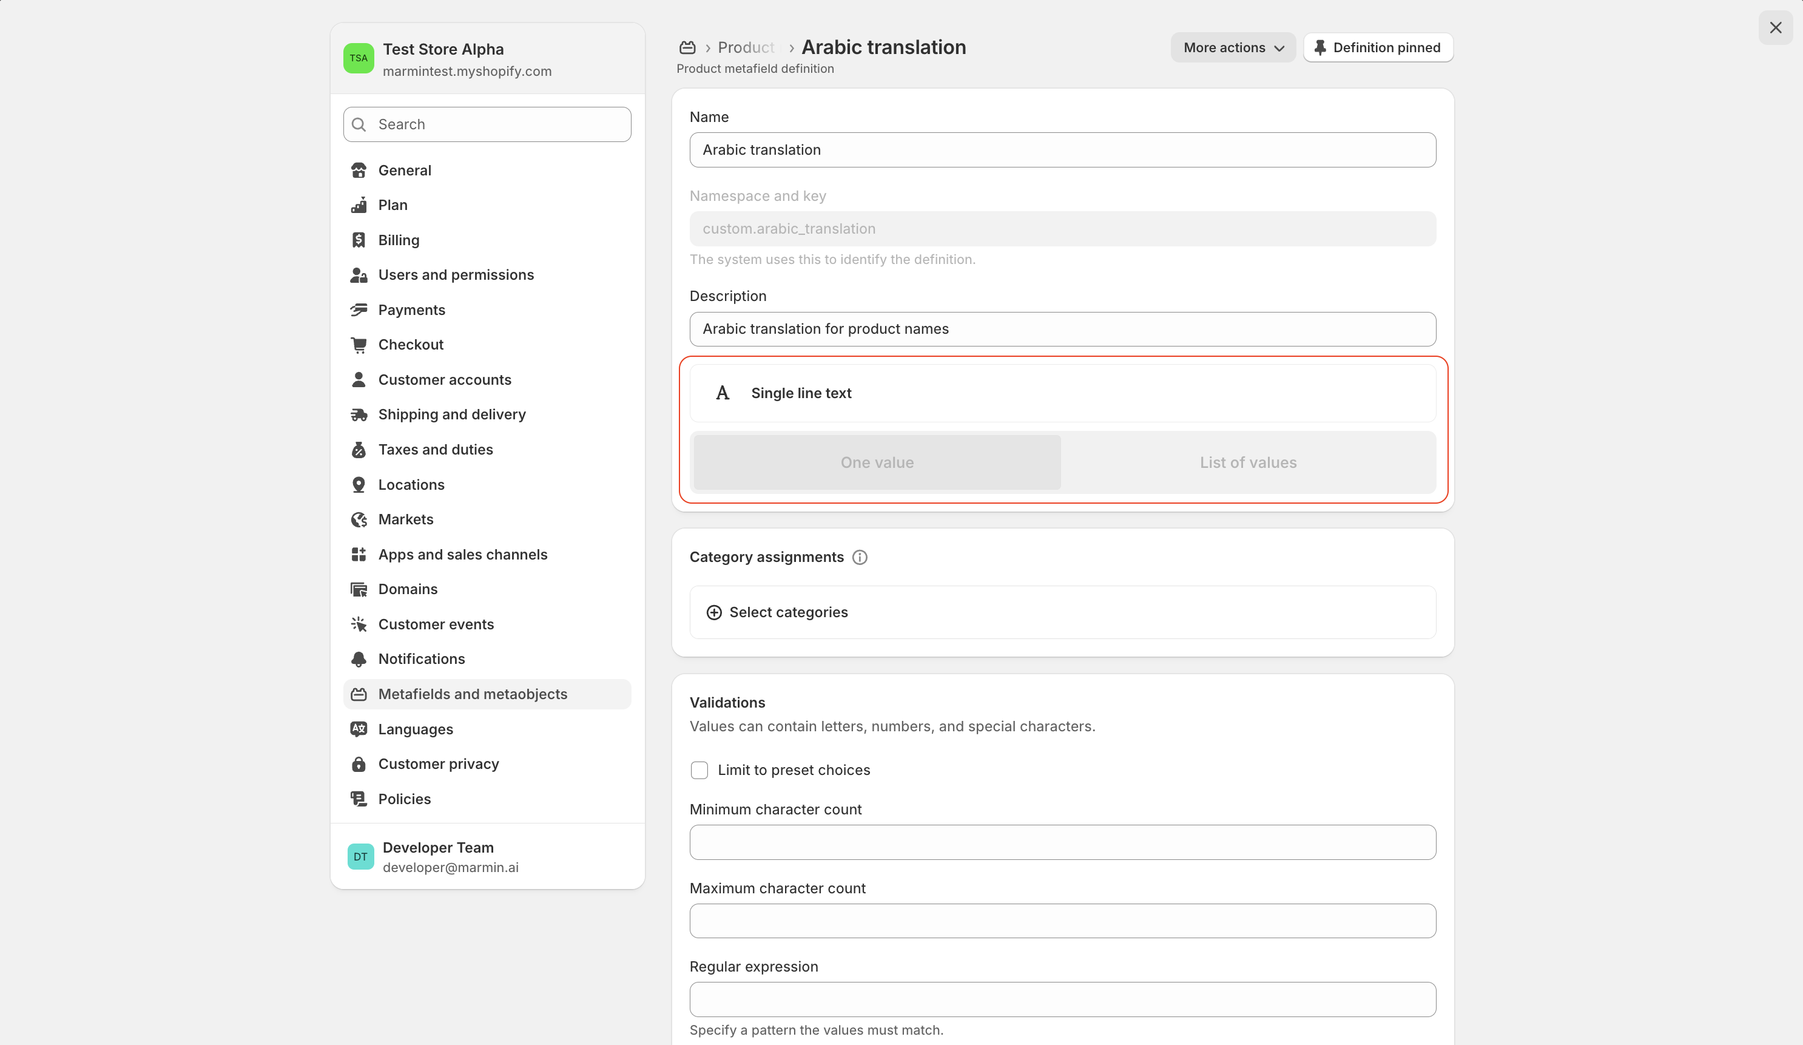1803x1045 pixels.
Task: Switch to List of values option
Action: pyautogui.click(x=1247, y=462)
